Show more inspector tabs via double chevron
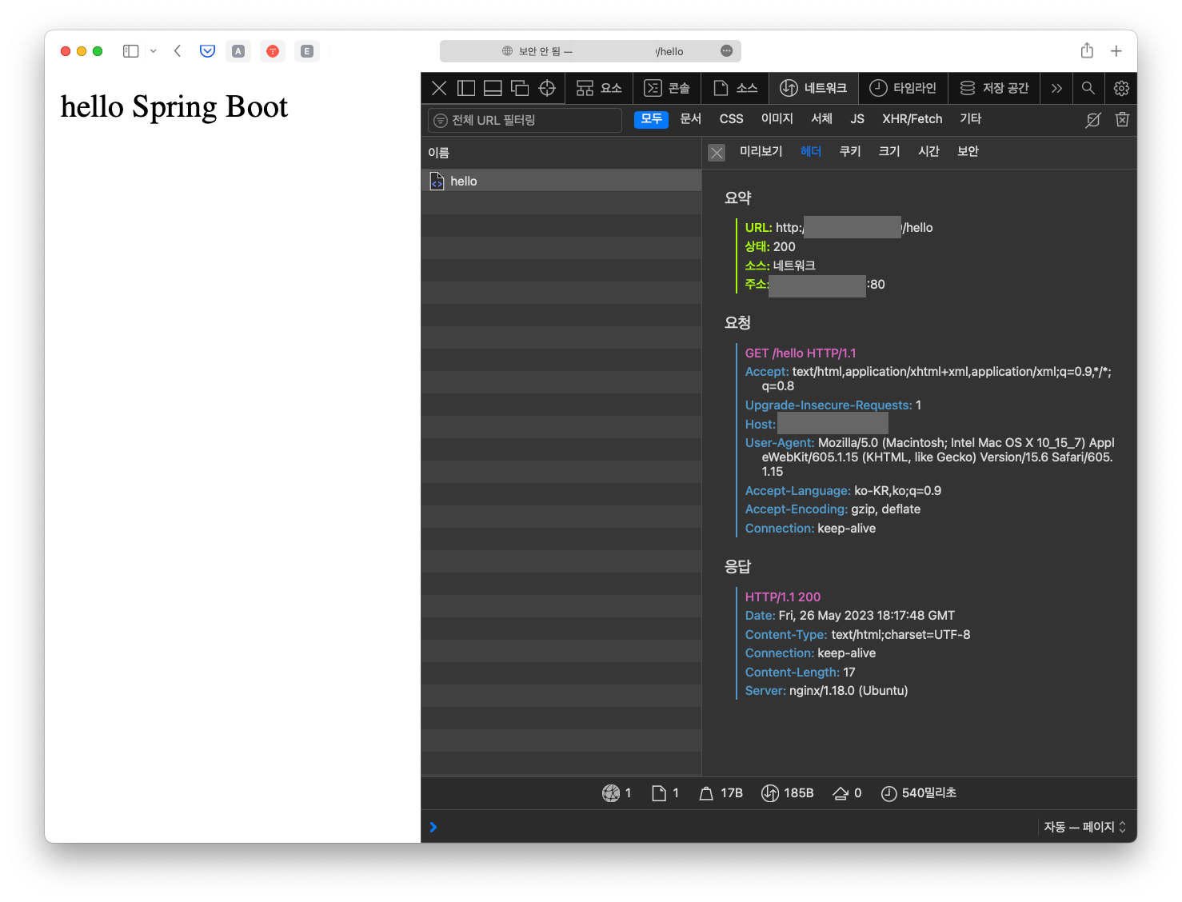 point(1056,88)
